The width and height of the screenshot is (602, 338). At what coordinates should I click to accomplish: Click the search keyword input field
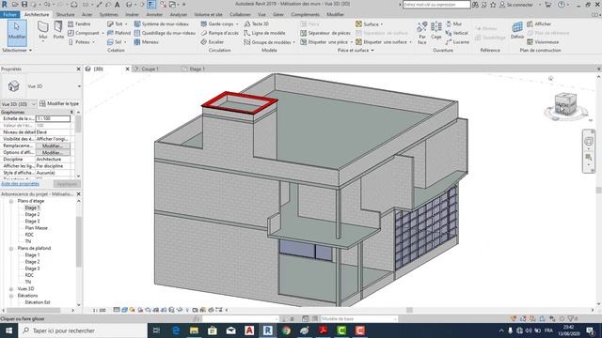436,5
